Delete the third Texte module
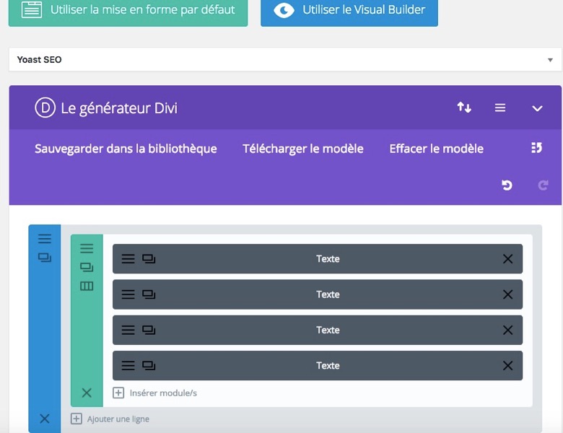 [x=507, y=330]
